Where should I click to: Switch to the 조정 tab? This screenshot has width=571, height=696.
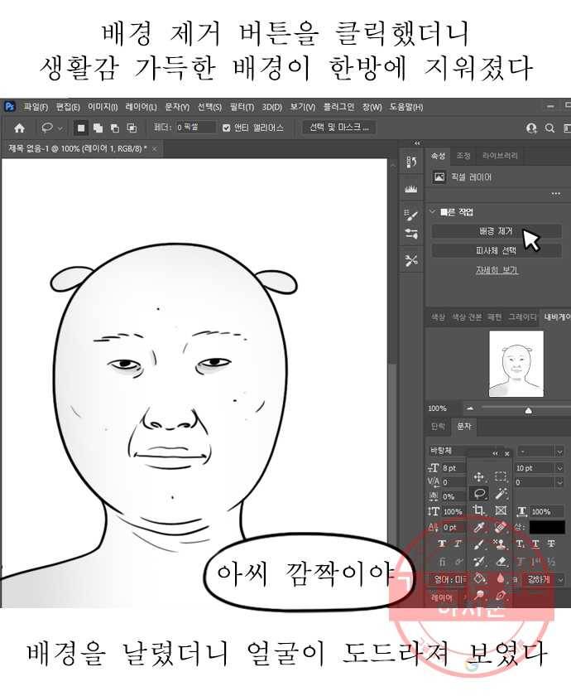pyautogui.click(x=463, y=156)
